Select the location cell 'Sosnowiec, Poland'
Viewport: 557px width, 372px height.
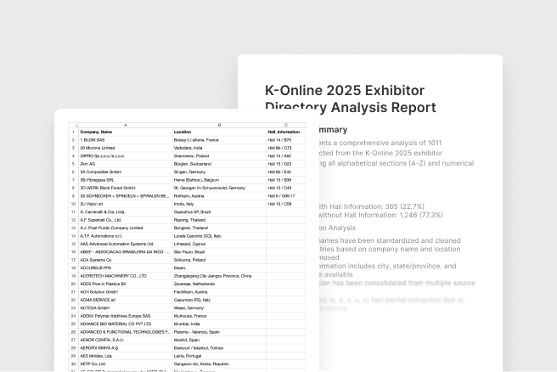pos(219,156)
